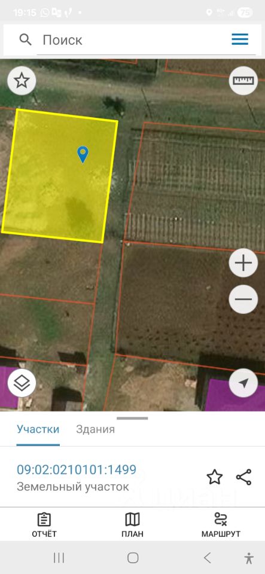Select the Участки tab

click(38, 429)
